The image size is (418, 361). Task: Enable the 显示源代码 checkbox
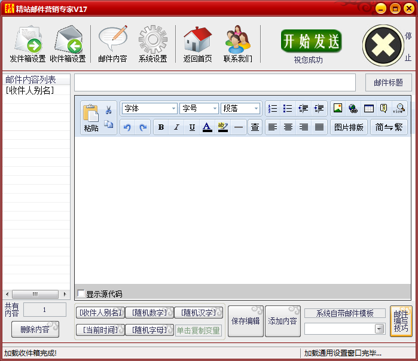point(81,293)
